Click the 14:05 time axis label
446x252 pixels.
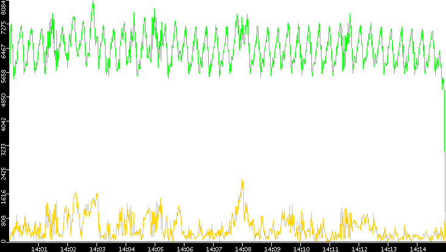[x=155, y=250]
